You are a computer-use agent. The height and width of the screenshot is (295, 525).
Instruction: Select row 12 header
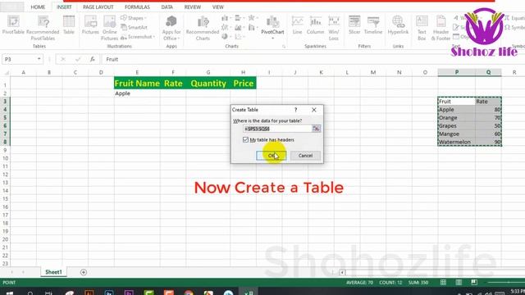pyautogui.click(x=5, y=175)
